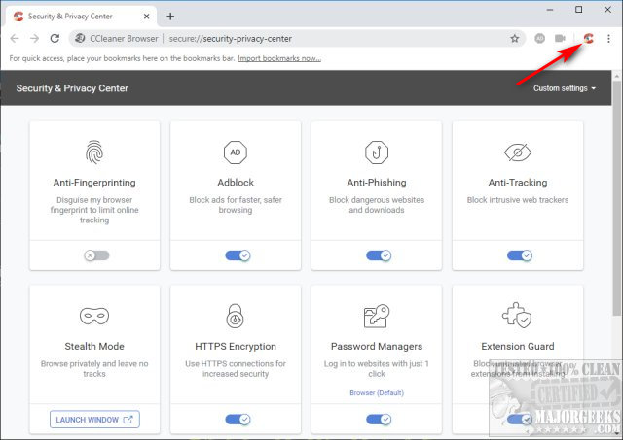The image size is (623, 440).
Task: Turn off the HTTPS Encryption toggle
Action: pos(238,419)
